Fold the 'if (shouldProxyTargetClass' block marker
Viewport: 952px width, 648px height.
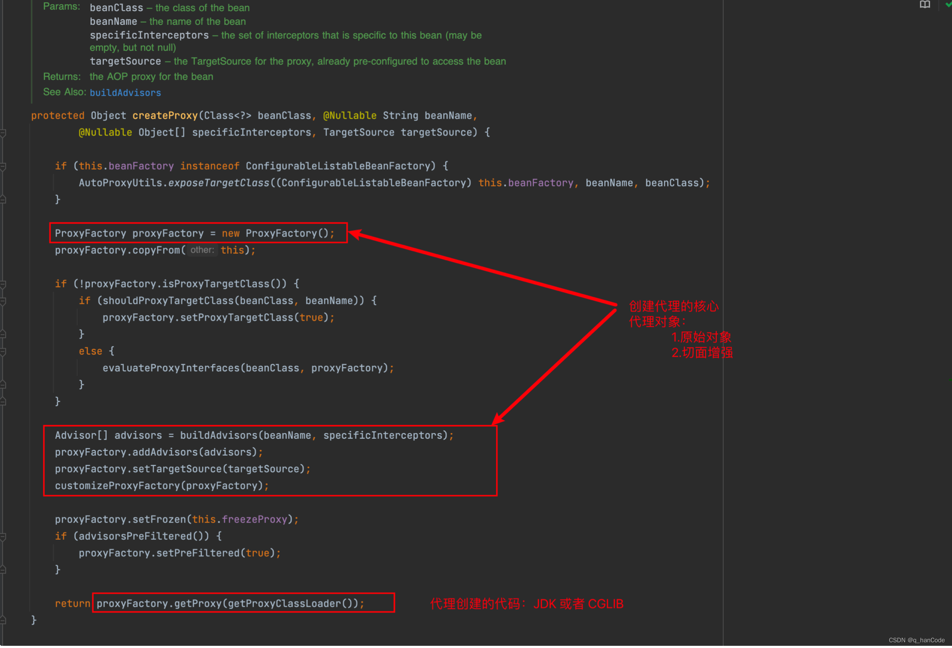[3, 301]
